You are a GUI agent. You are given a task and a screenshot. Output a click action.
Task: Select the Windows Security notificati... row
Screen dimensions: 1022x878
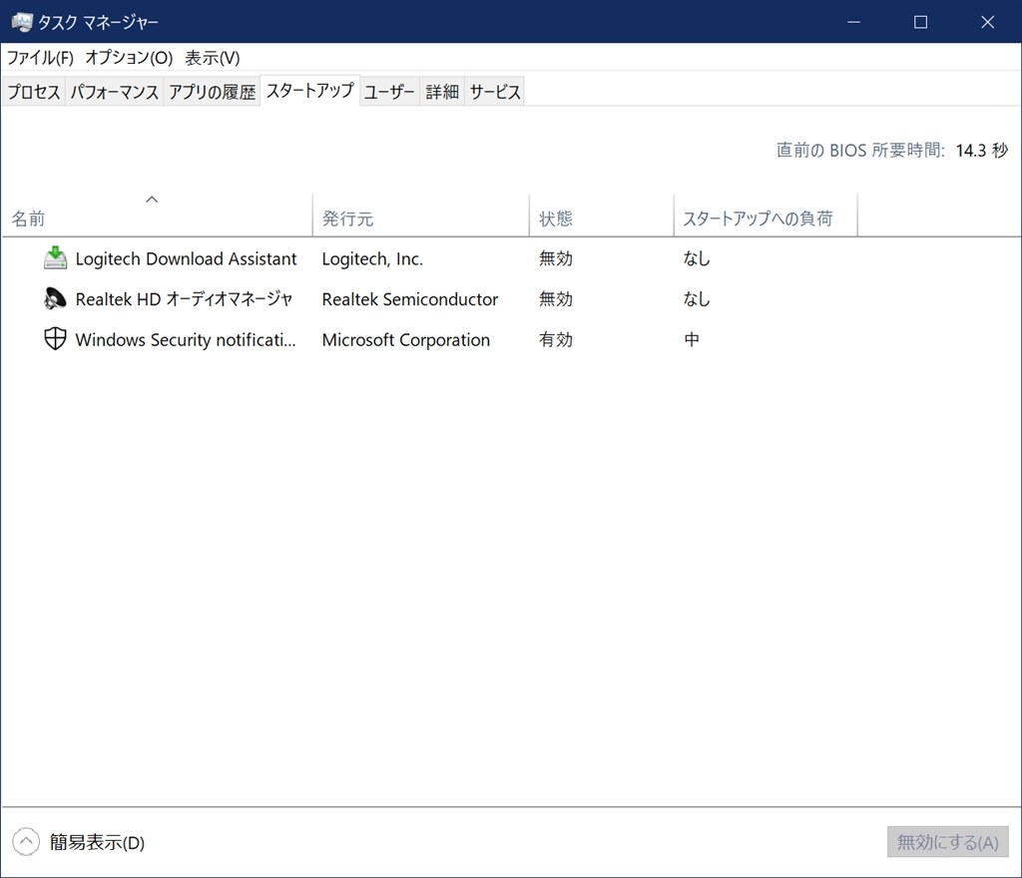tap(511, 339)
